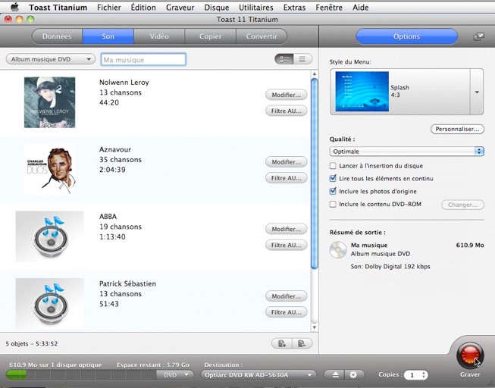This screenshot has height=388, width=495.
Task: Open the Disque menu
Action: [x=217, y=8]
